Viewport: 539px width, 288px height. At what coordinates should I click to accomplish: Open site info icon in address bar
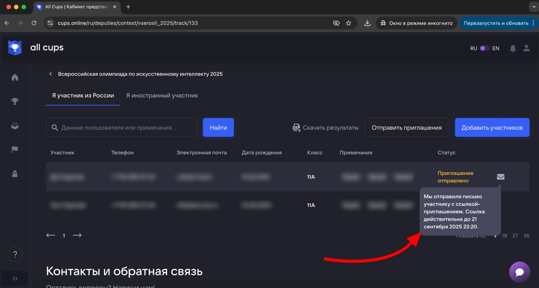[x=50, y=23]
